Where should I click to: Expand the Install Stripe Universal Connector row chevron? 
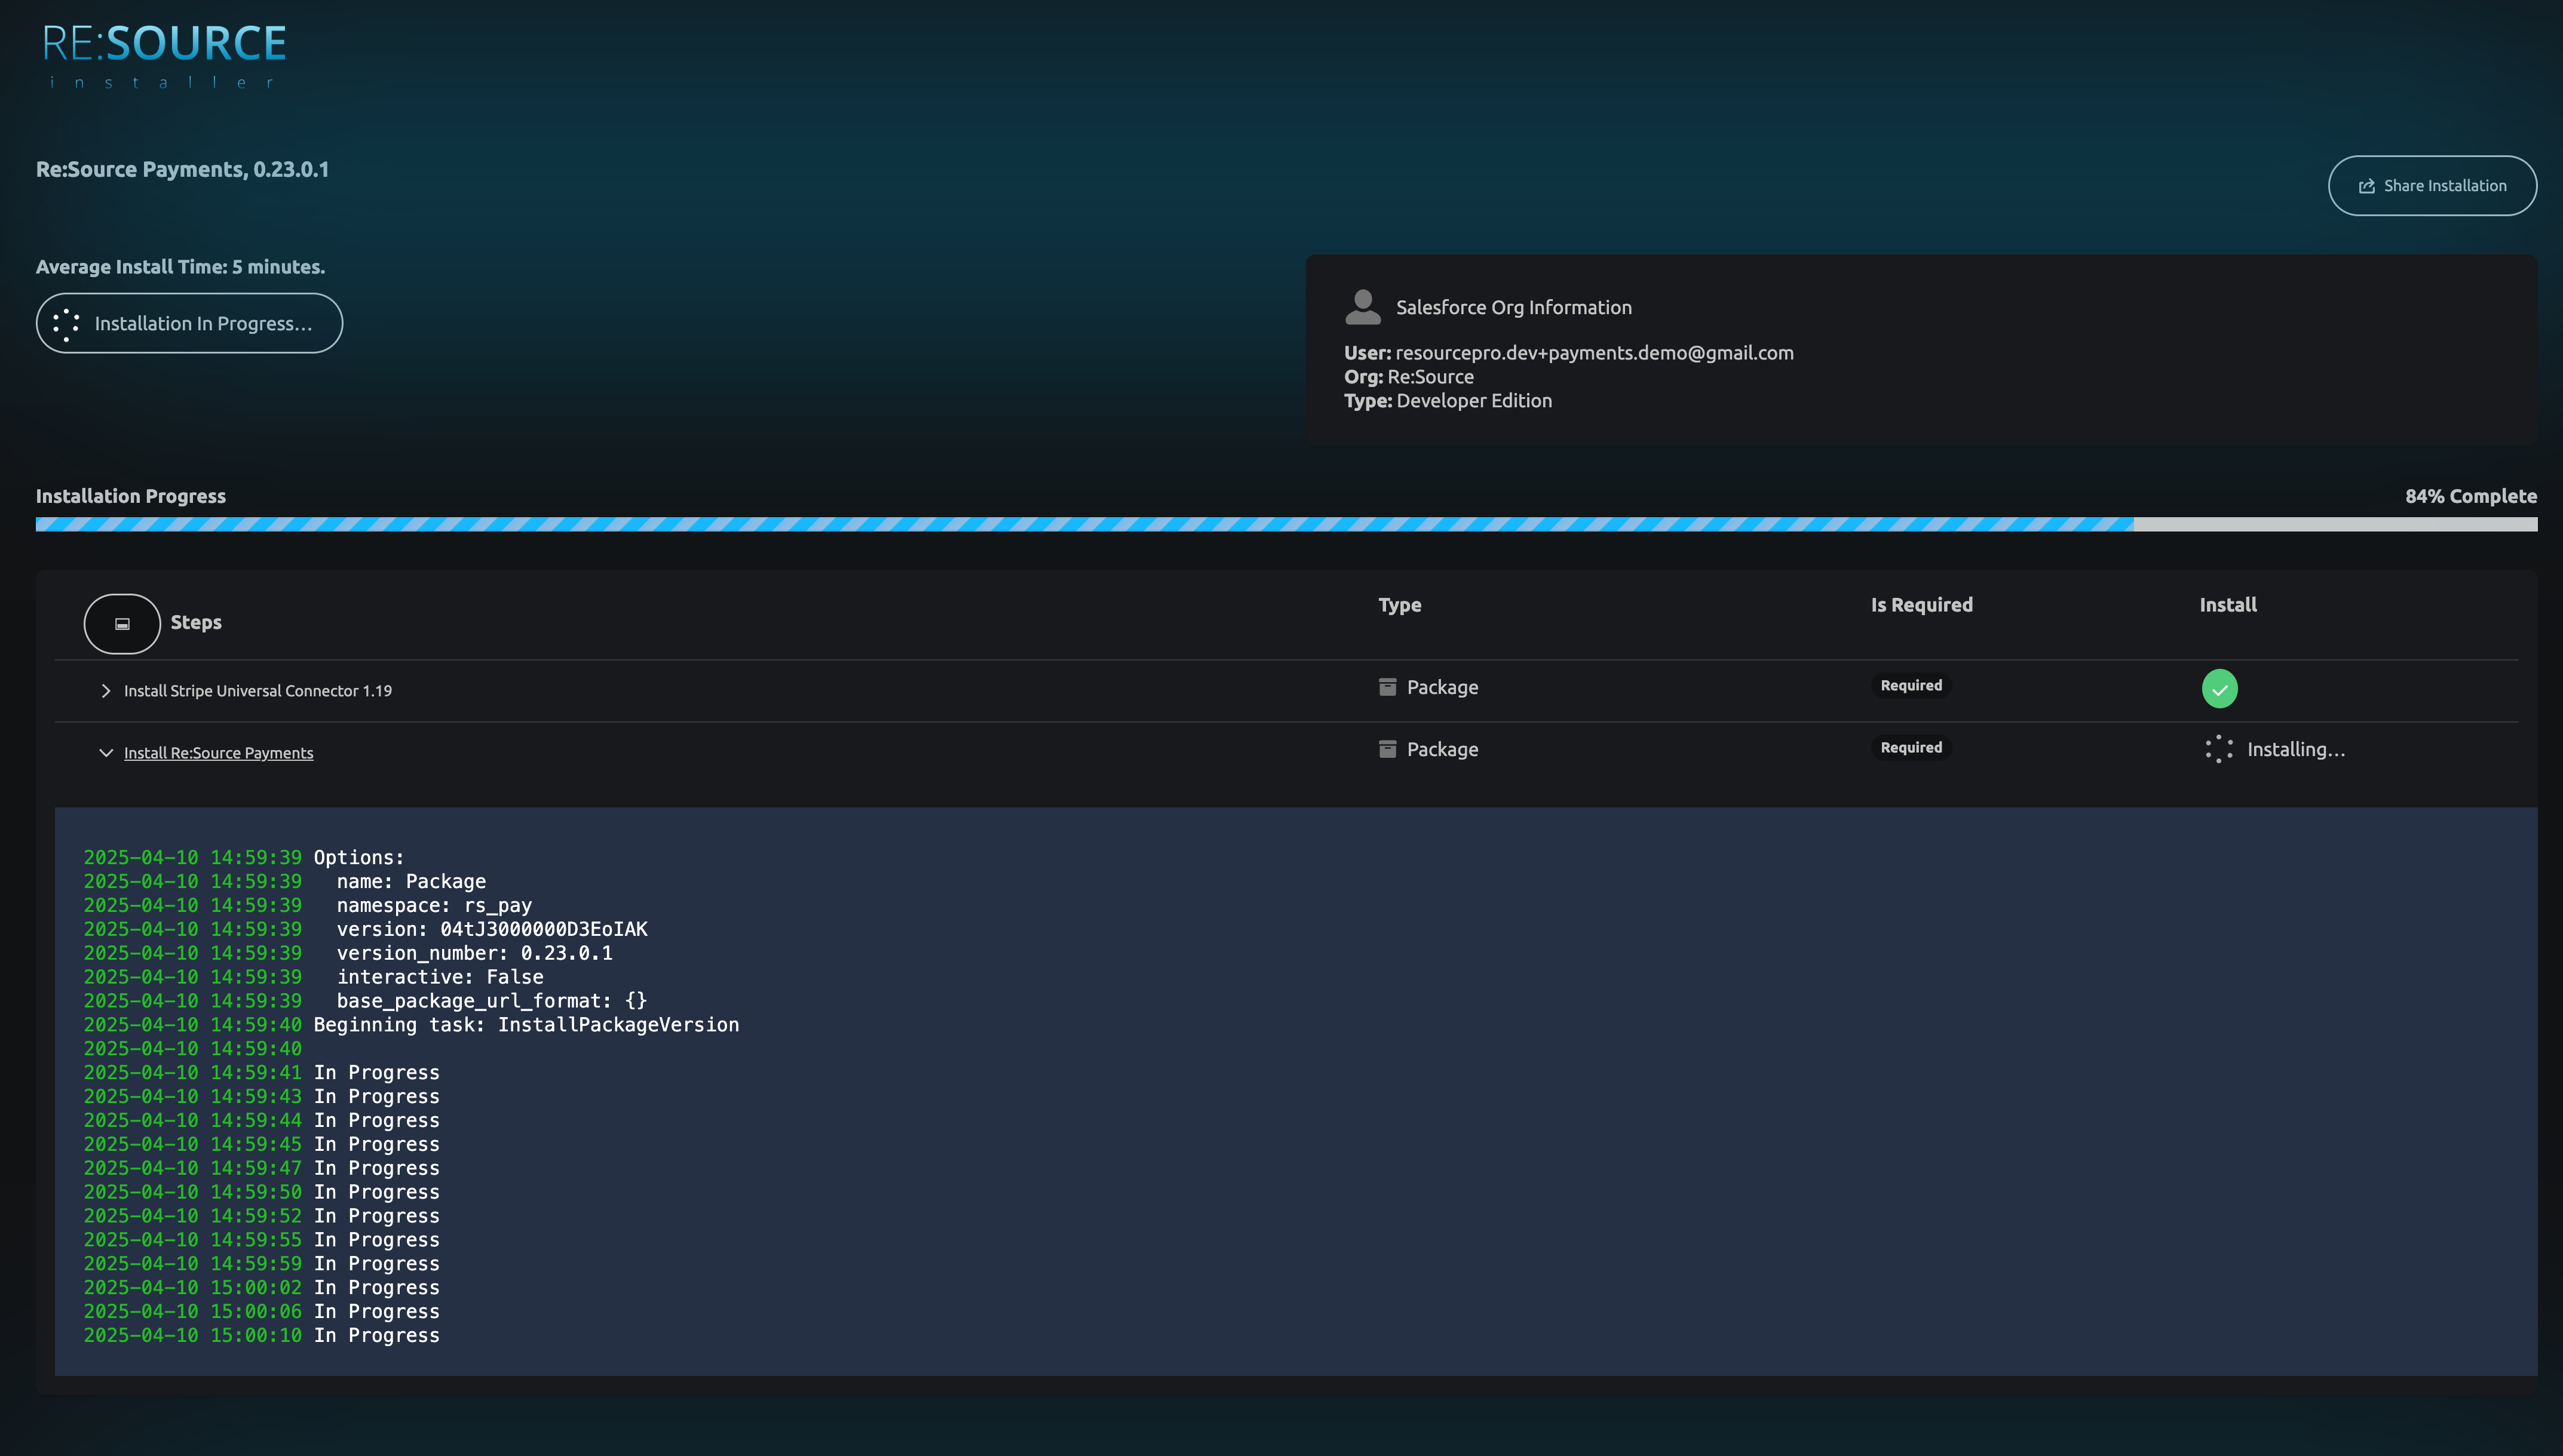105,691
